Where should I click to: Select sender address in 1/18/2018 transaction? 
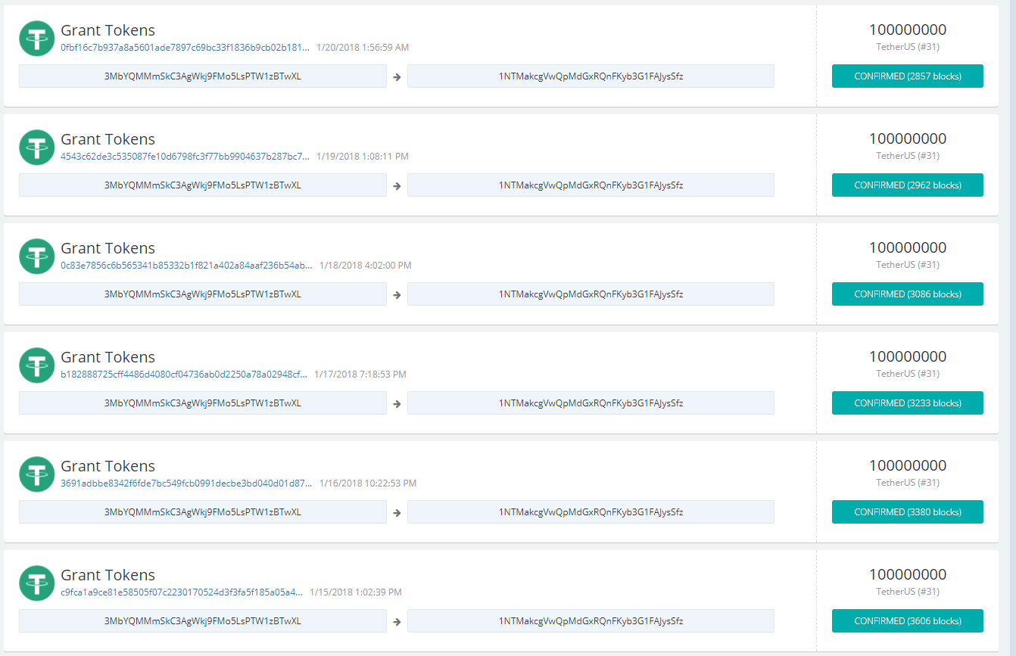[203, 294]
